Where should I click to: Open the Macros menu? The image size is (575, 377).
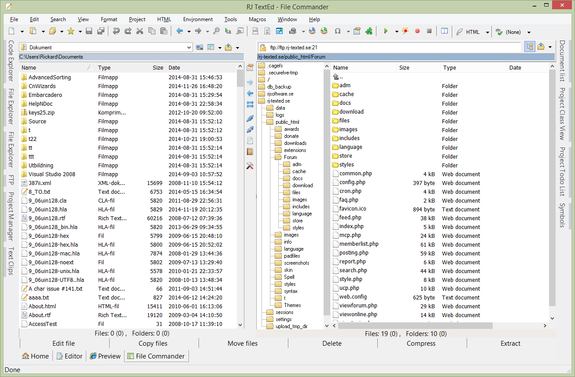click(x=257, y=19)
